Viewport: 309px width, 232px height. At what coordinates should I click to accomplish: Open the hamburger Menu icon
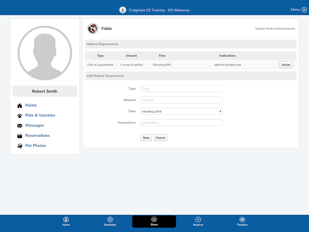(304, 10)
